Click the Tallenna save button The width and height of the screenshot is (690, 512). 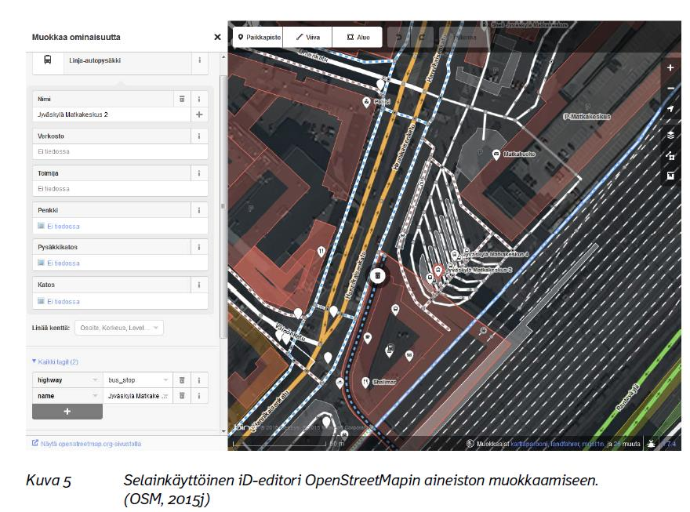[x=464, y=38]
